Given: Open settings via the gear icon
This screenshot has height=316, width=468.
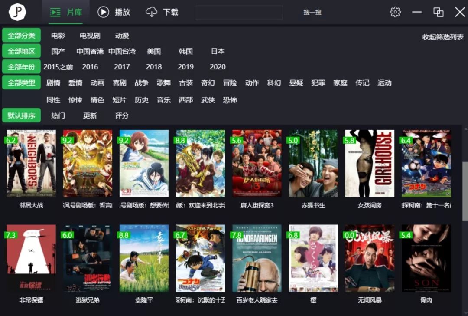Looking at the screenshot, I should (395, 12).
